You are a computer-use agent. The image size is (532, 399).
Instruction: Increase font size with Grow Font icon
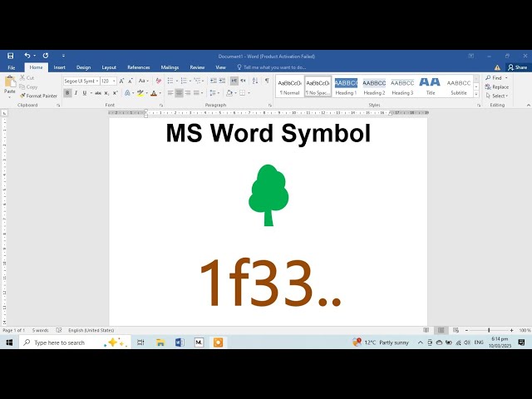tap(121, 81)
